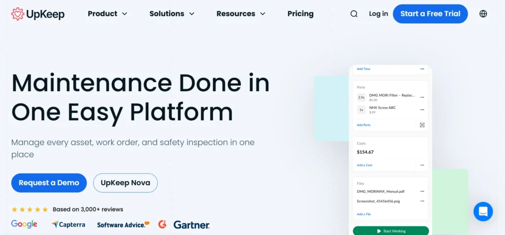Click NHX Screw ABC part name
The height and width of the screenshot is (235, 505).
tap(382, 108)
